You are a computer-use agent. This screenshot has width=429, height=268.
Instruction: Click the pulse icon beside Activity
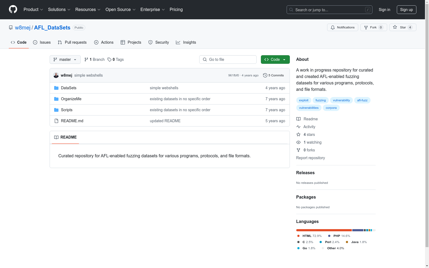click(298, 127)
